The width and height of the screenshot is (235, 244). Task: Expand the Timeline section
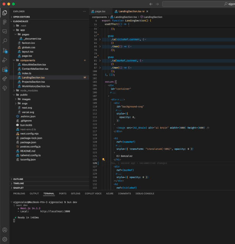click(49, 183)
